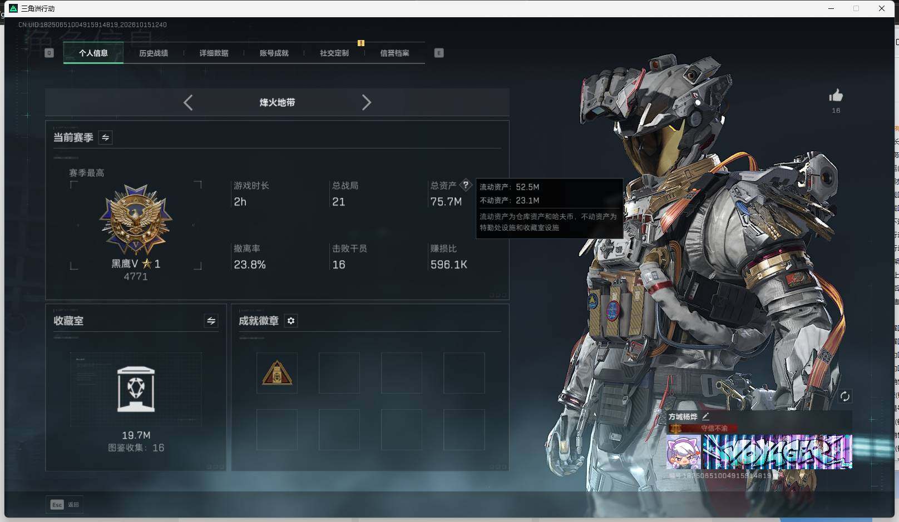Select the triangular achievement badge in first slot

point(277,373)
